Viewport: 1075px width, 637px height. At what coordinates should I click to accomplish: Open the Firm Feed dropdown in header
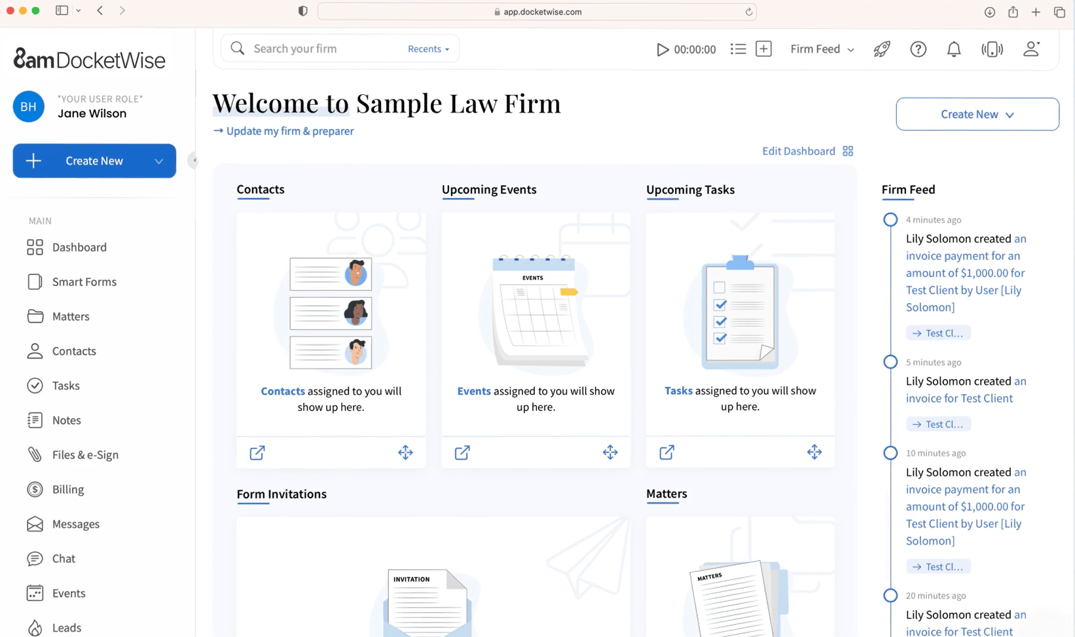click(822, 49)
